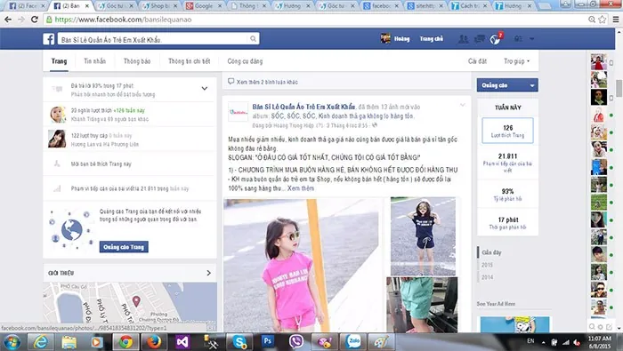Open friend requests icon

463,39
